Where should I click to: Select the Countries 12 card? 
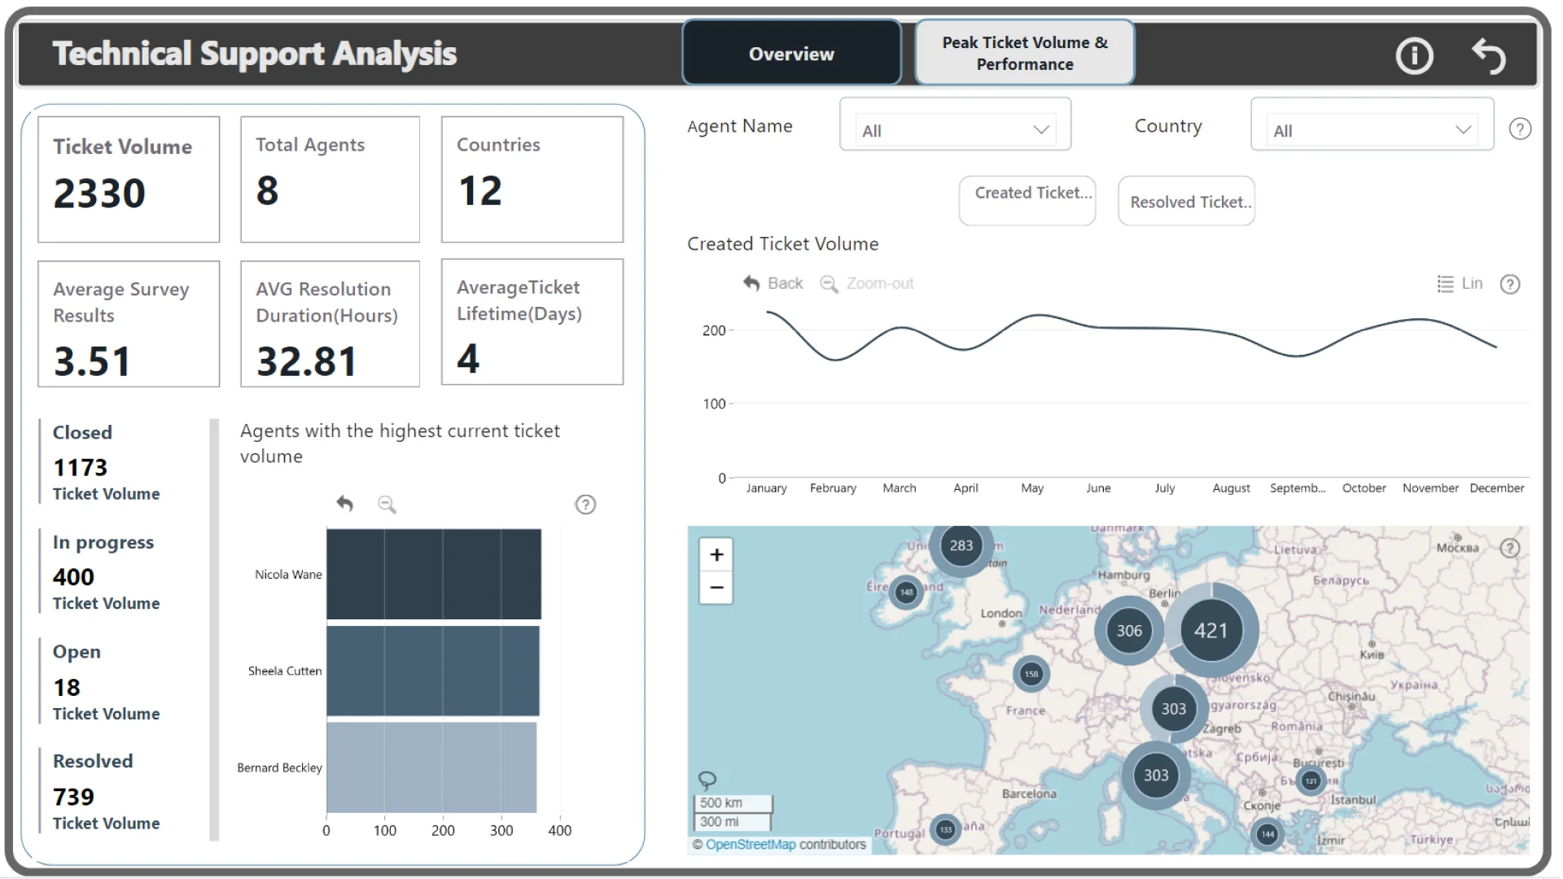pyautogui.click(x=532, y=179)
